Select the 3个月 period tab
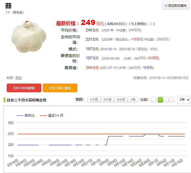 click(x=107, y=100)
